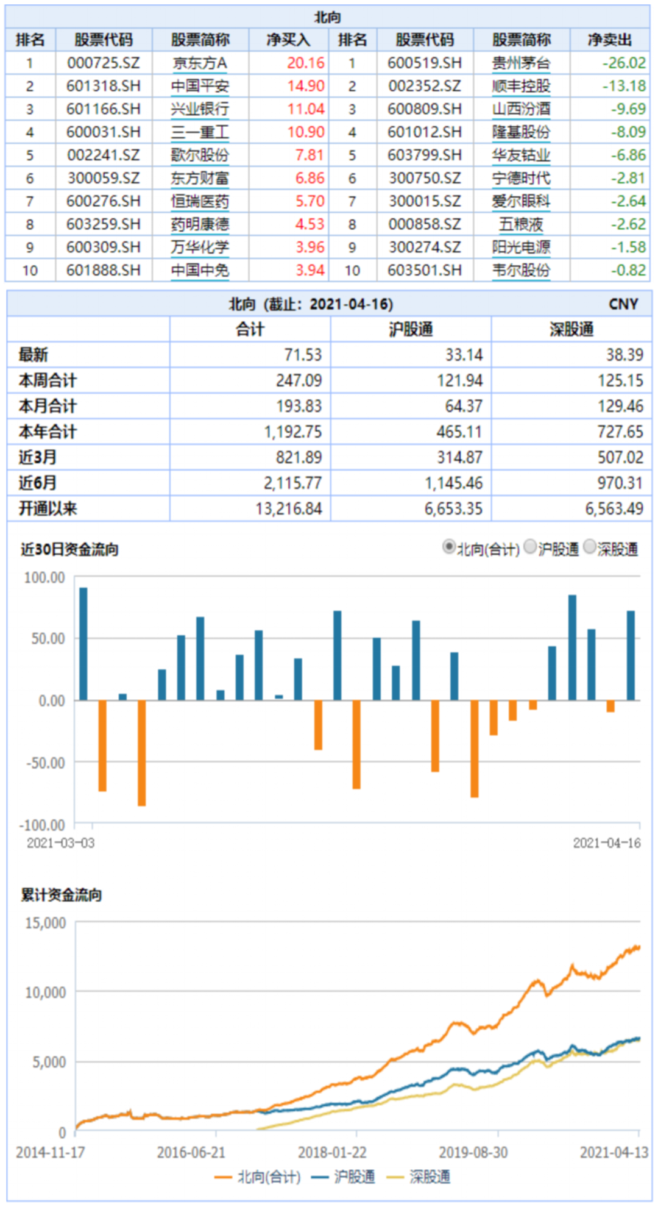Viewport: 658px width, 1207px height.
Task: Click the 2014-11-17 date label on cumulative chart
Action: (50, 1152)
